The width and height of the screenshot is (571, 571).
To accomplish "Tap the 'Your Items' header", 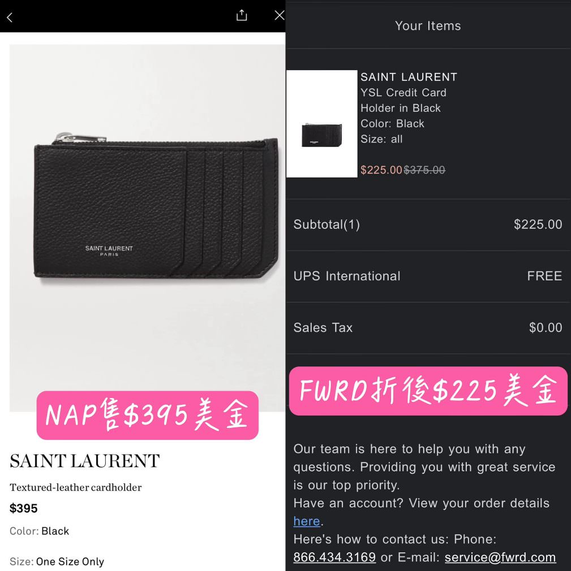I will point(428,26).
